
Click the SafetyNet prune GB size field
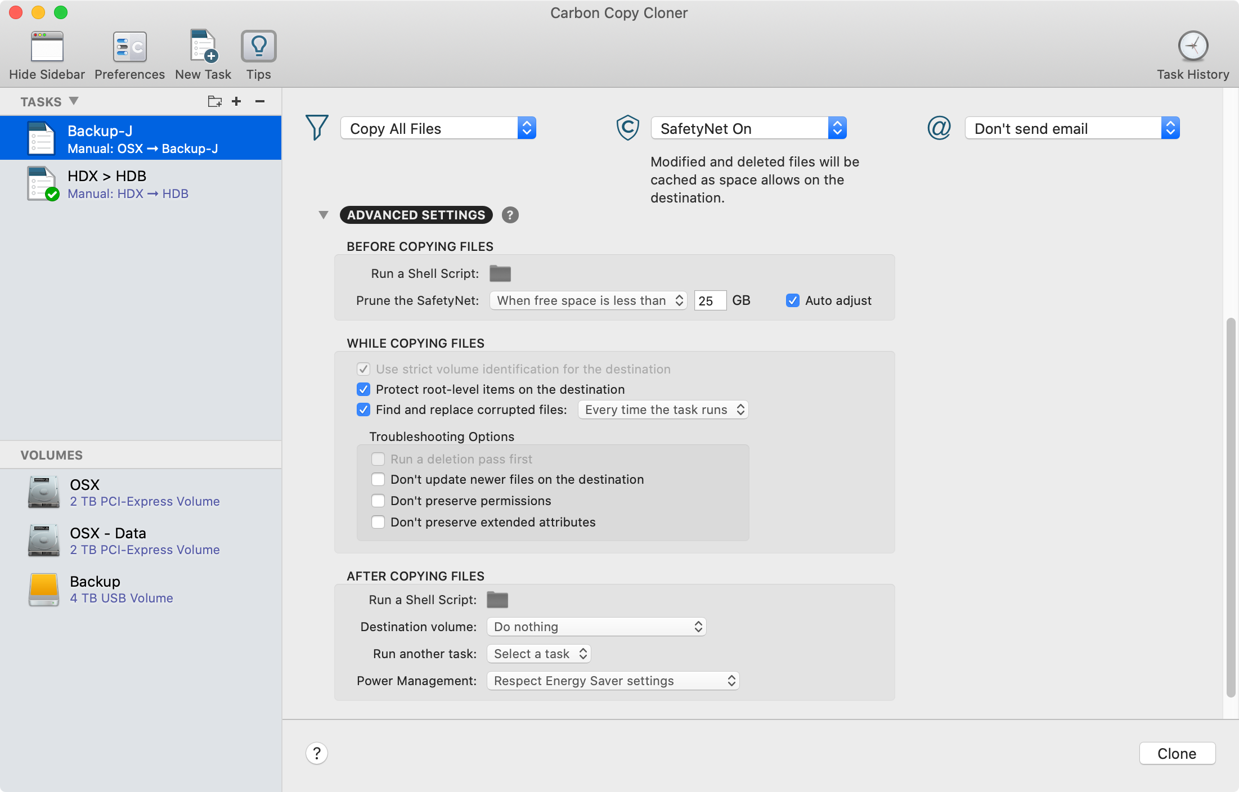click(x=710, y=300)
